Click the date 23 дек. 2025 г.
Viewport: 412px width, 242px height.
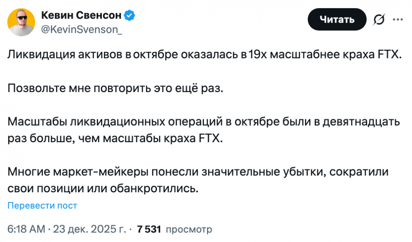click(x=88, y=229)
